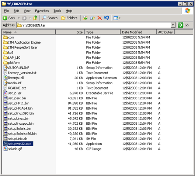Screen dimensions: 195x176
Task: Click the Search toolbar button
Action: [50, 18]
